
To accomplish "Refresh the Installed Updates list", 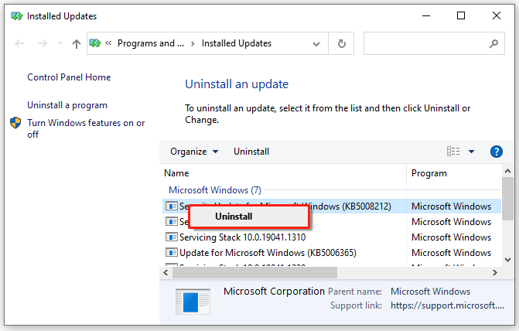I will coord(341,43).
